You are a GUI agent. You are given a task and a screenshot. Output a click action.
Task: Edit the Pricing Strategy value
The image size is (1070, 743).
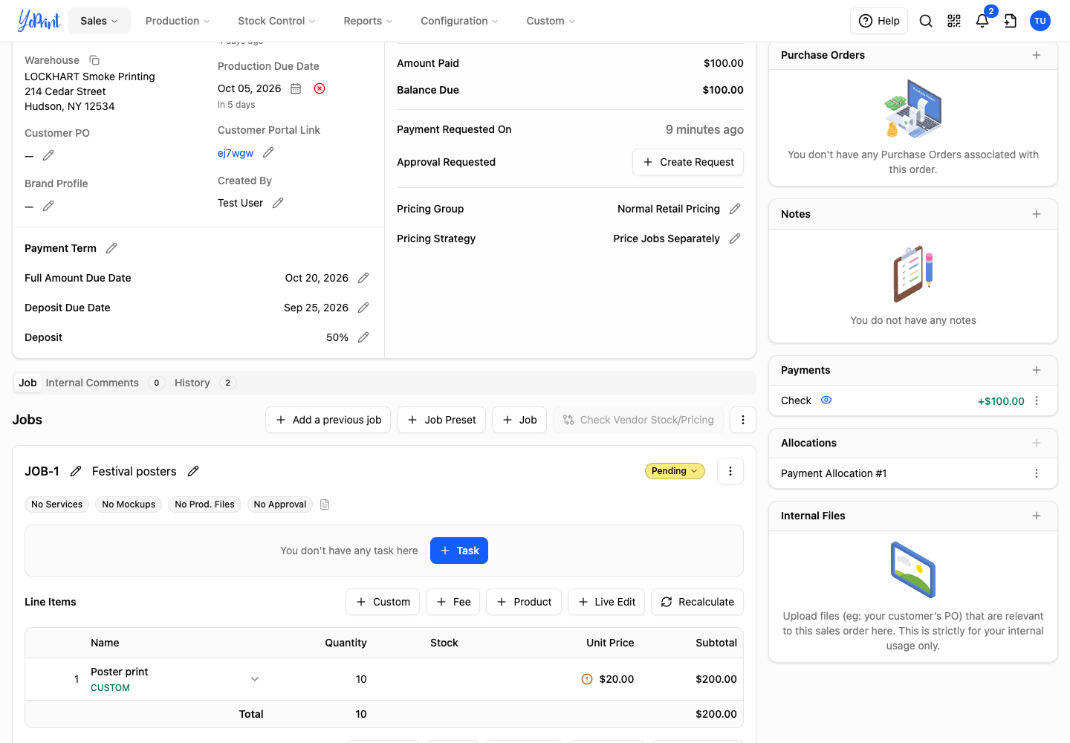point(735,239)
